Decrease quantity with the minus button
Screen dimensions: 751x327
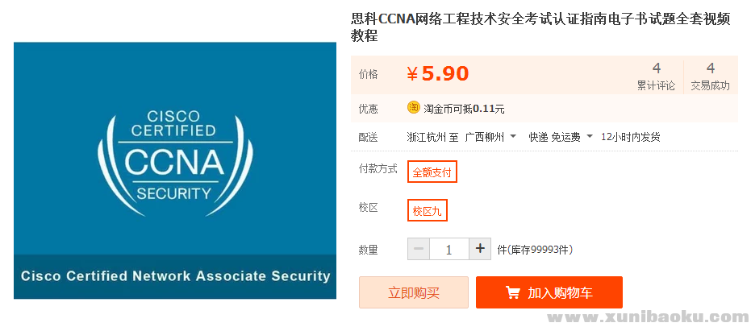tap(419, 249)
